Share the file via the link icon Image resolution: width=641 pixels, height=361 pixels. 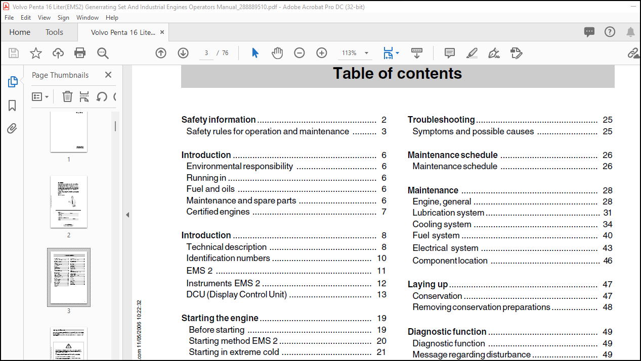[633, 53]
